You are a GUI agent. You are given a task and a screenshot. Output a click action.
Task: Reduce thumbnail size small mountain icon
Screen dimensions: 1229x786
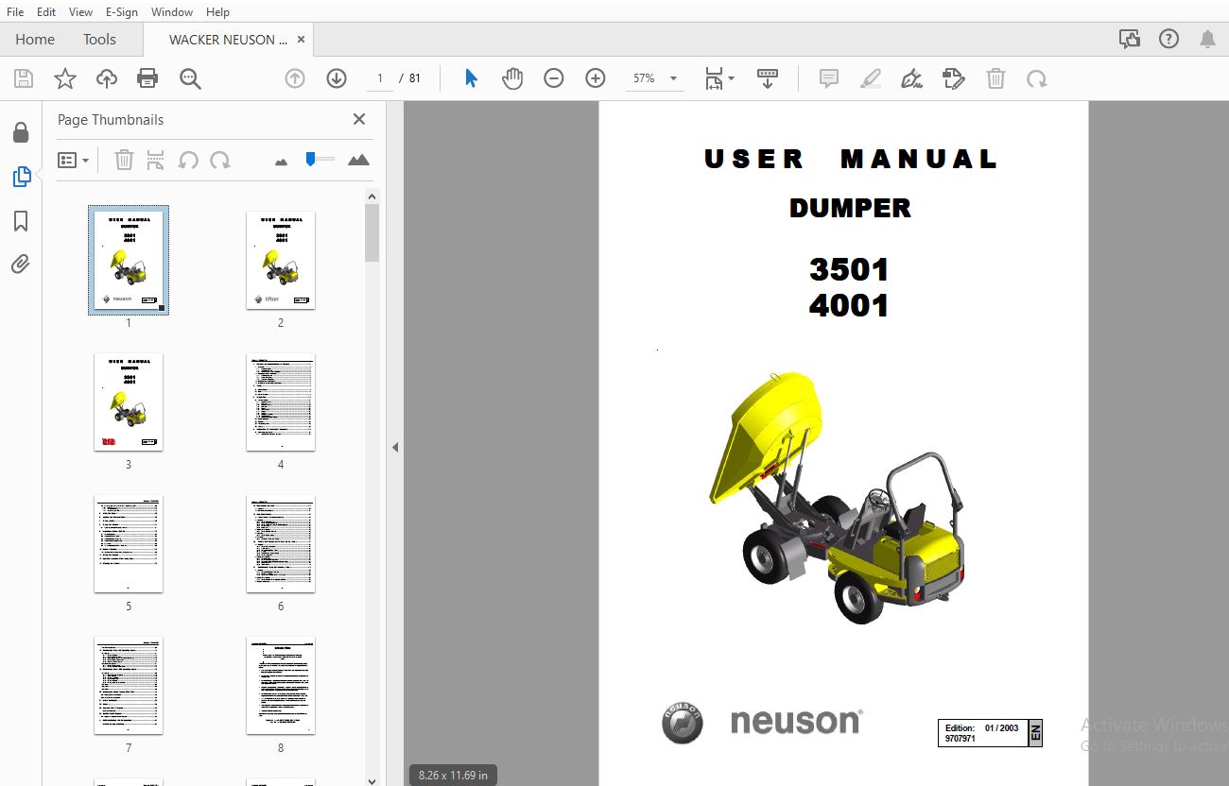(281, 162)
